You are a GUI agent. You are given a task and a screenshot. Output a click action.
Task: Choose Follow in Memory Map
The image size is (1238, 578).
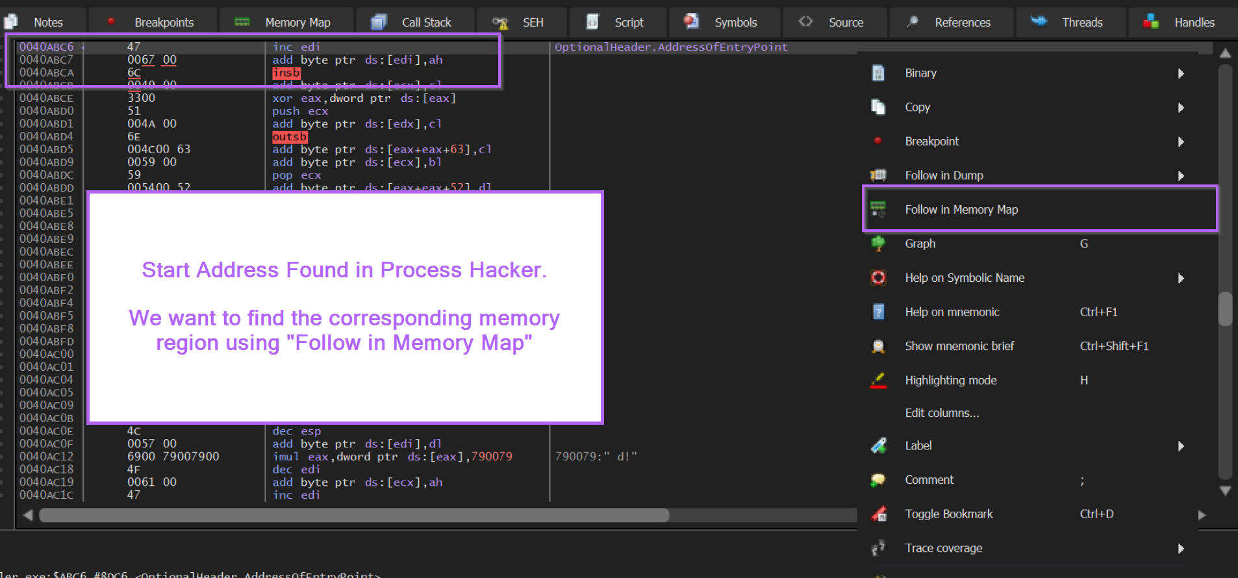[x=1040, y=209]
